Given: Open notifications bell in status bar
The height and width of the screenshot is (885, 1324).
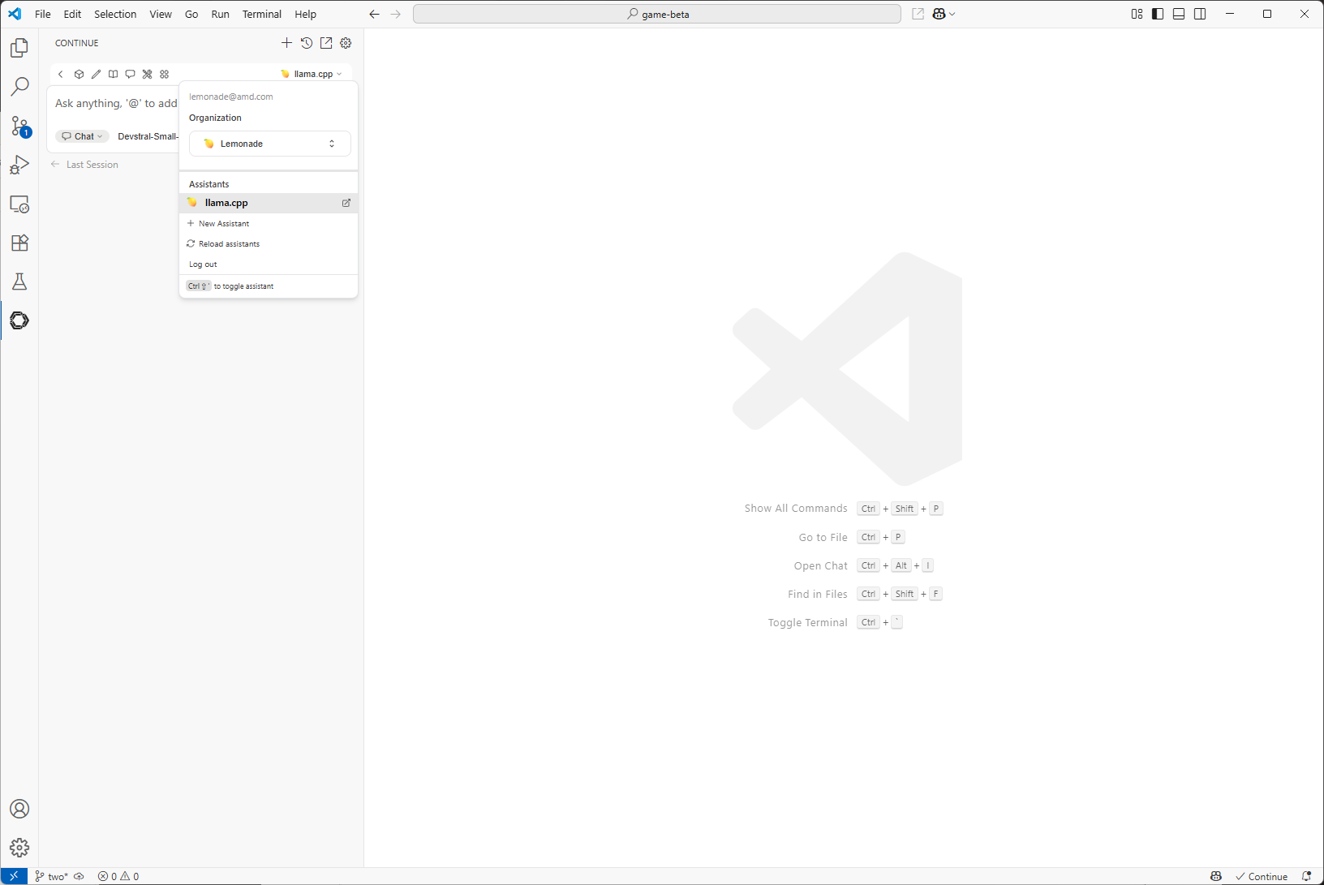Looking at the screenshot, I should click(1306, 876).
